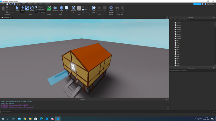
Task: Open the FILE menu
Action: point(3,4)
